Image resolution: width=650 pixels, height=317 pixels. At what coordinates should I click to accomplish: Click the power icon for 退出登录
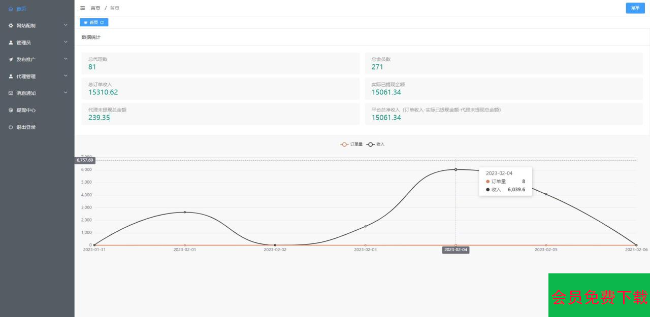[x=11, y=127]
